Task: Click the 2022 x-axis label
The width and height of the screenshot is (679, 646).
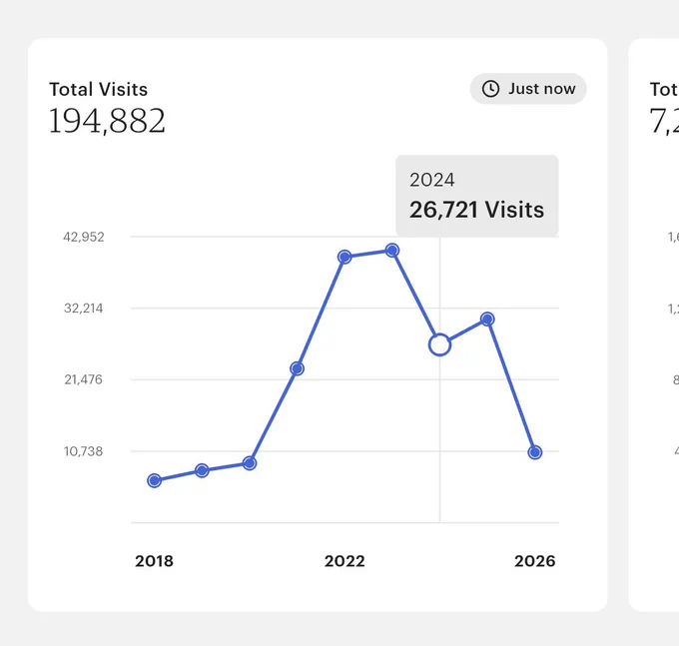Action: (x=344, y=561)
